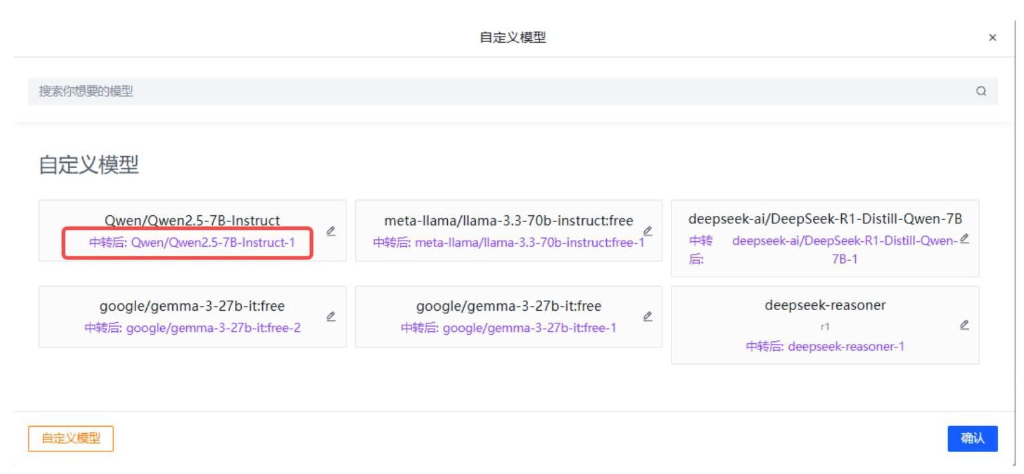This screenshot has height=474, width=1024.
Task: Select the meta-llama/llama-3.3-70b-instruct:free title
Action: tap(509, 221)
